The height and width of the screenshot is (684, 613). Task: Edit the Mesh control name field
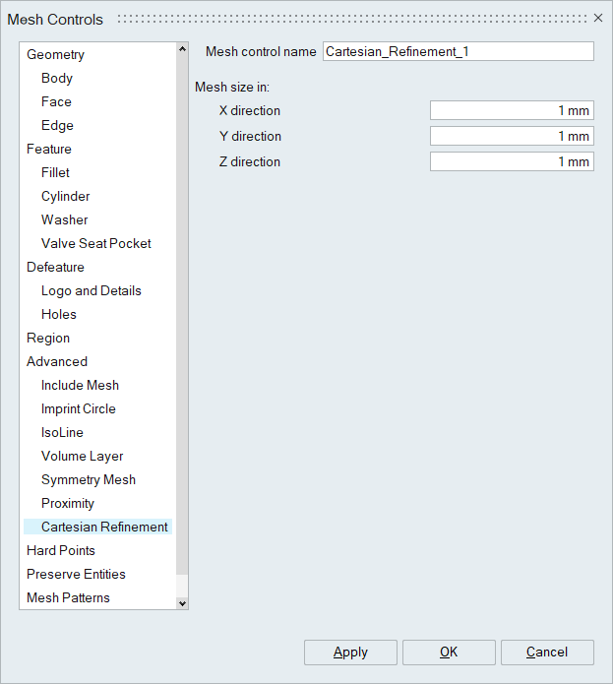point(458,51)
